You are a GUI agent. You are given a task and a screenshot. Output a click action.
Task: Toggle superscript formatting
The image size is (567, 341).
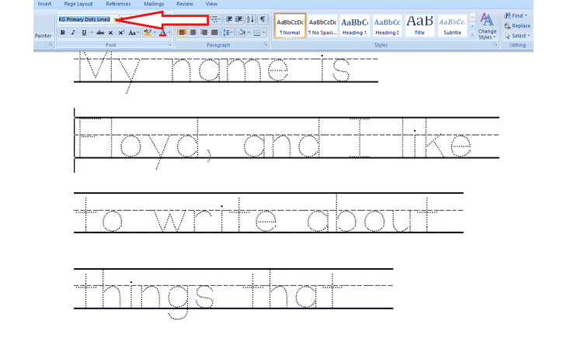click(x=120, y=33)
